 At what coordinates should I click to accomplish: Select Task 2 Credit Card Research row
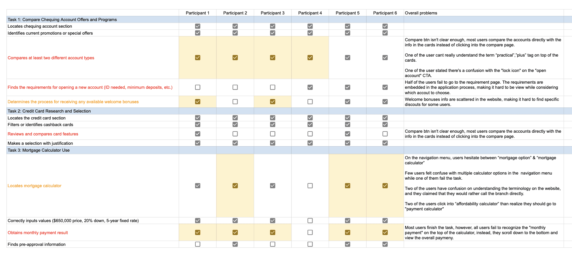[x=289, y=111]
